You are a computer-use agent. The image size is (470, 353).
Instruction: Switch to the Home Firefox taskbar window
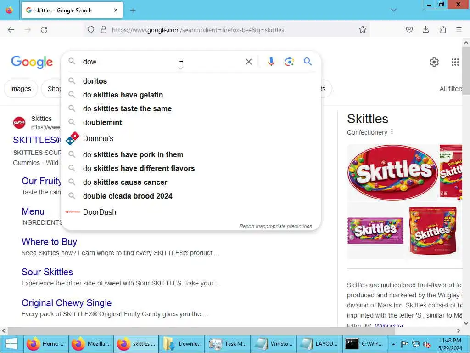tap(45, 344)
